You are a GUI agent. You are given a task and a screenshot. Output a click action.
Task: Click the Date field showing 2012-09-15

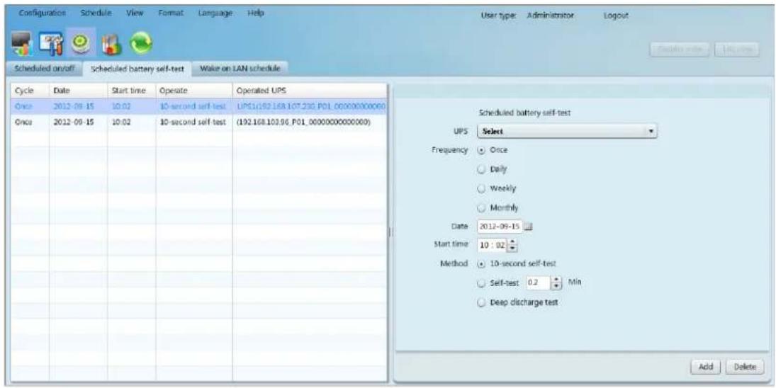point(500,227)
